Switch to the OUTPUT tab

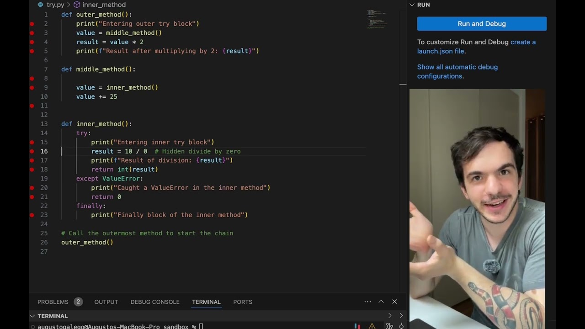click(106, 302)
